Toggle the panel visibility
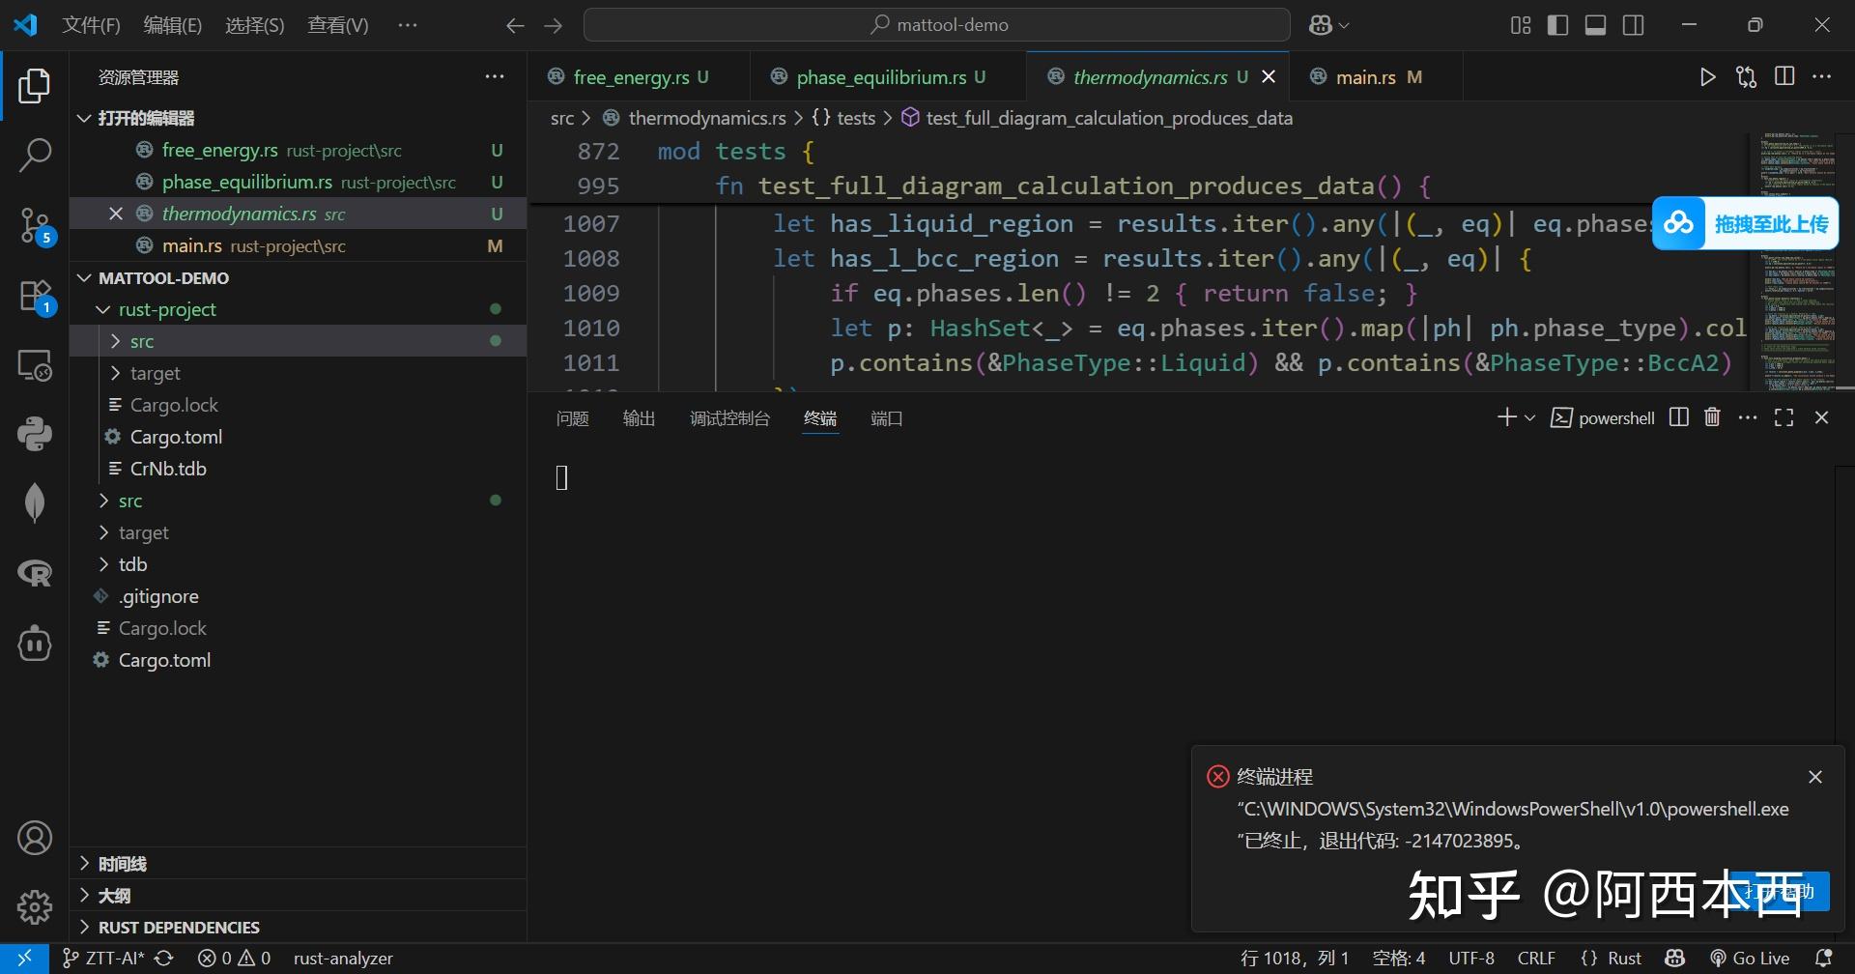The image size is (1855, 974). click(x=1595, y=25)
